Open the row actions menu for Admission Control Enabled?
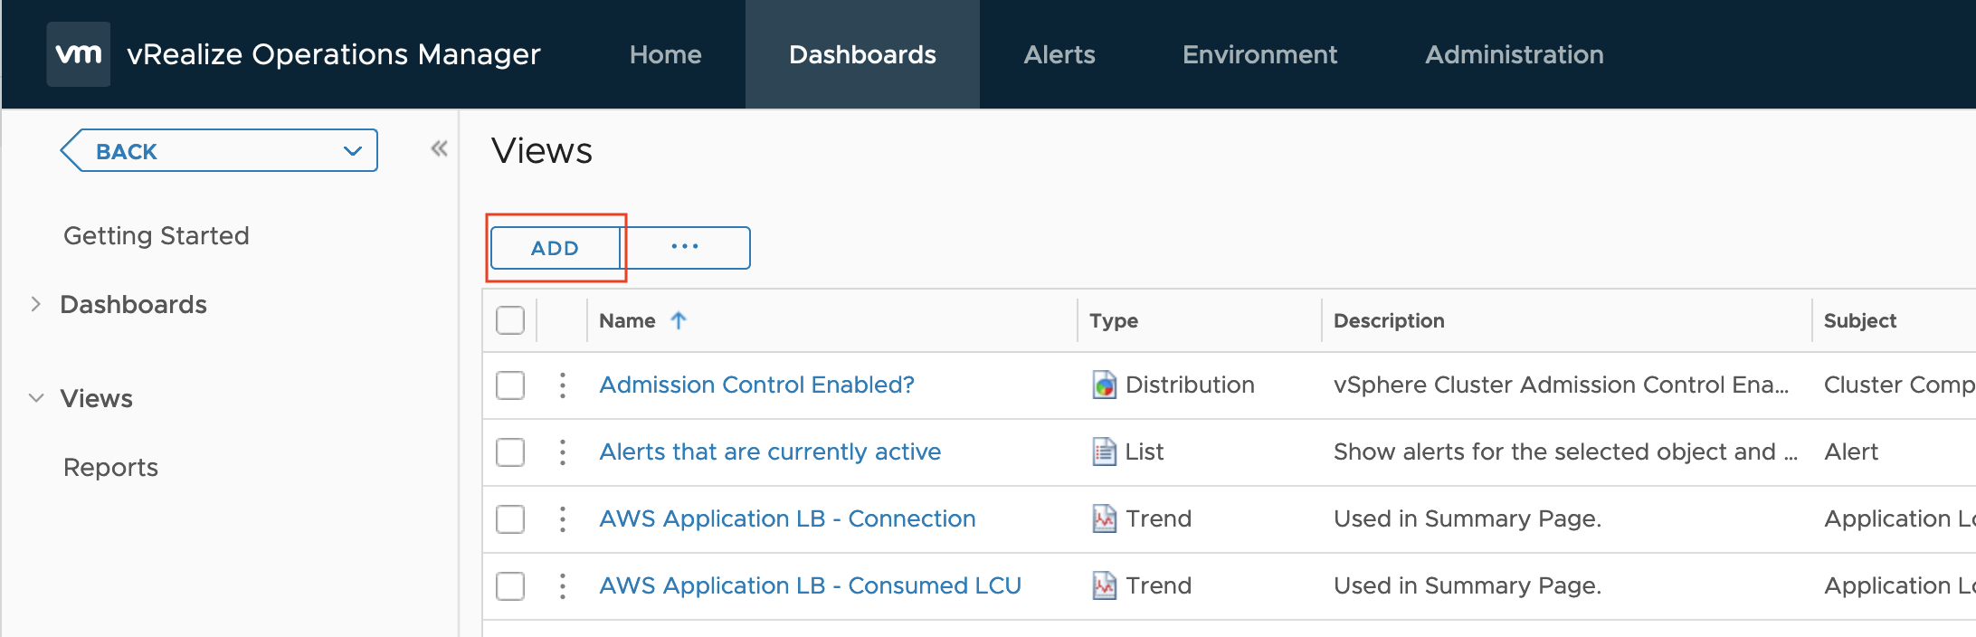 click(563, 385)
